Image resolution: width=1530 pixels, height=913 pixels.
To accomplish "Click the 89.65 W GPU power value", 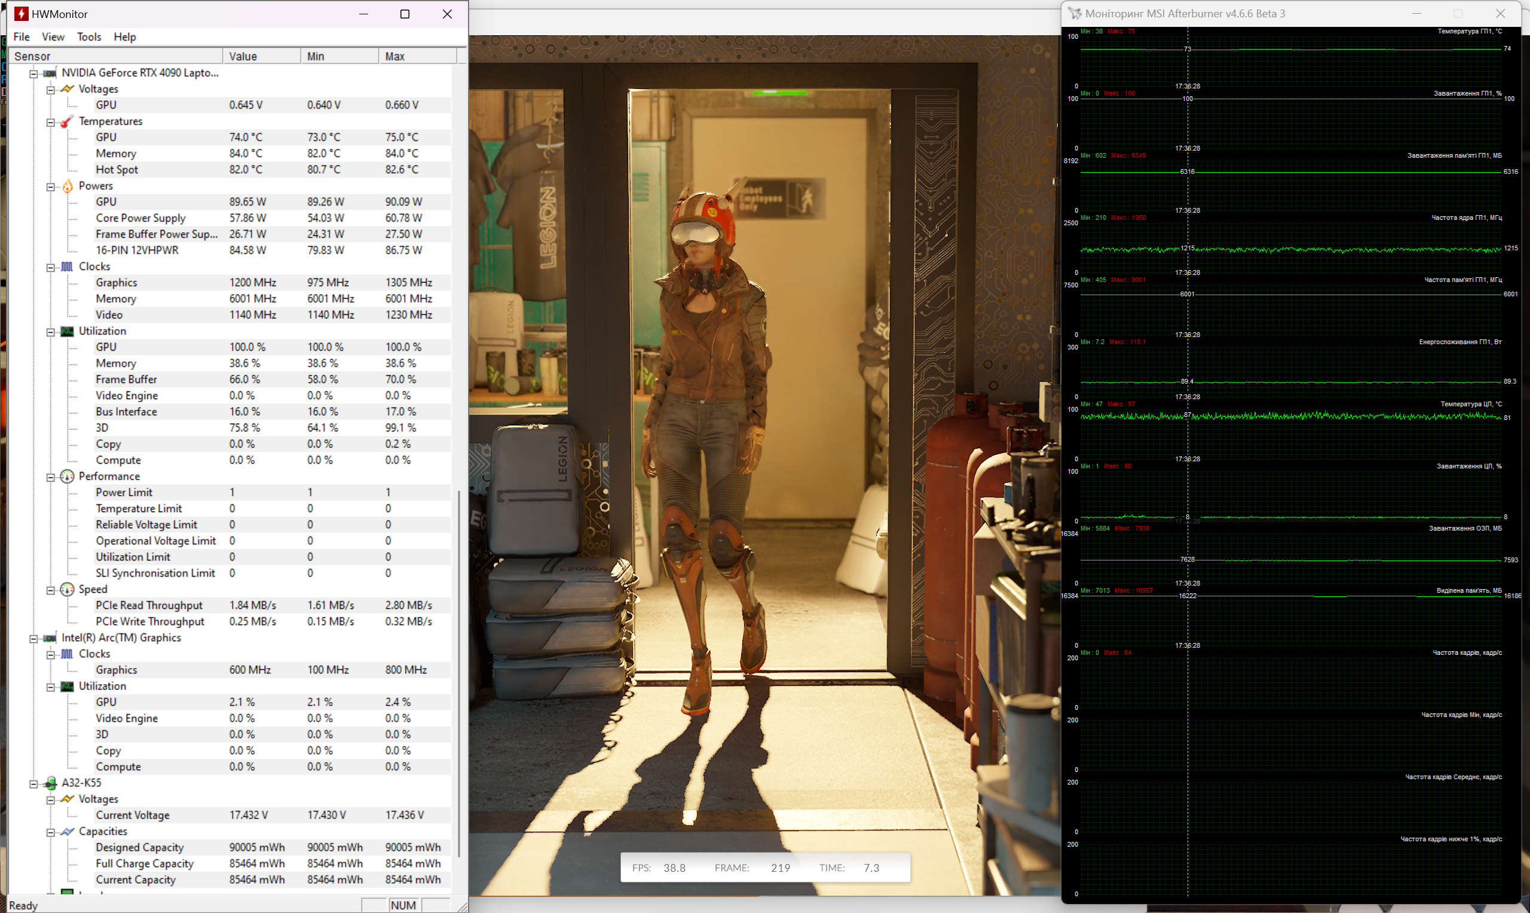I will point(248,202).
